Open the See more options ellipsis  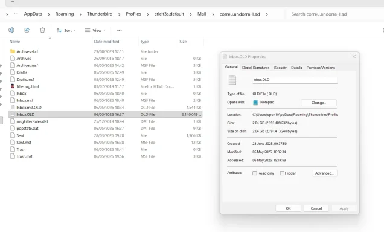coord(119,30)
